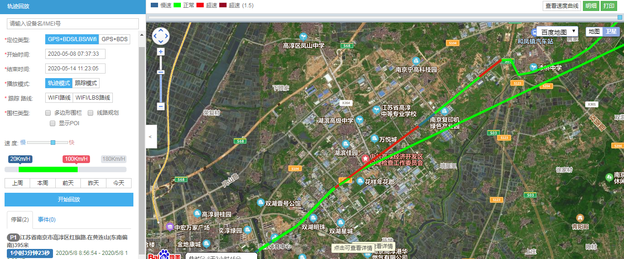Image resolution: width=624 pixels, height=259 pixels.
Task: Switch the map view to 卫星
Action: pos(611,32)
